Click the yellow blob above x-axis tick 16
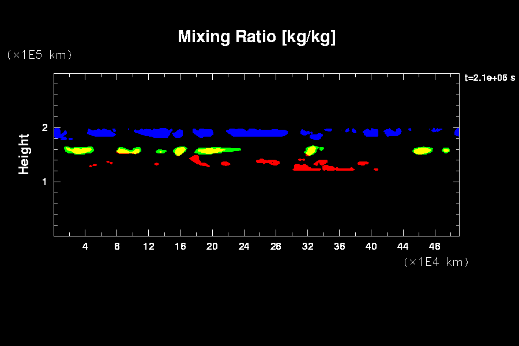This screenshot has height=346, width=519. (180, 151)
